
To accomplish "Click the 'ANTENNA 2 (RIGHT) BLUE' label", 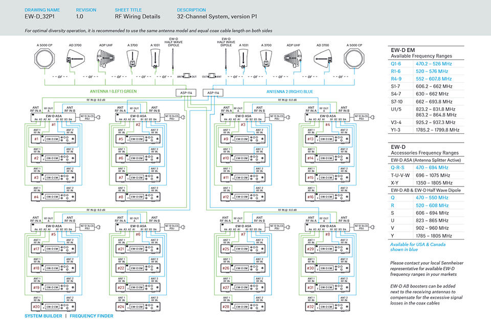I will (289, 91).
